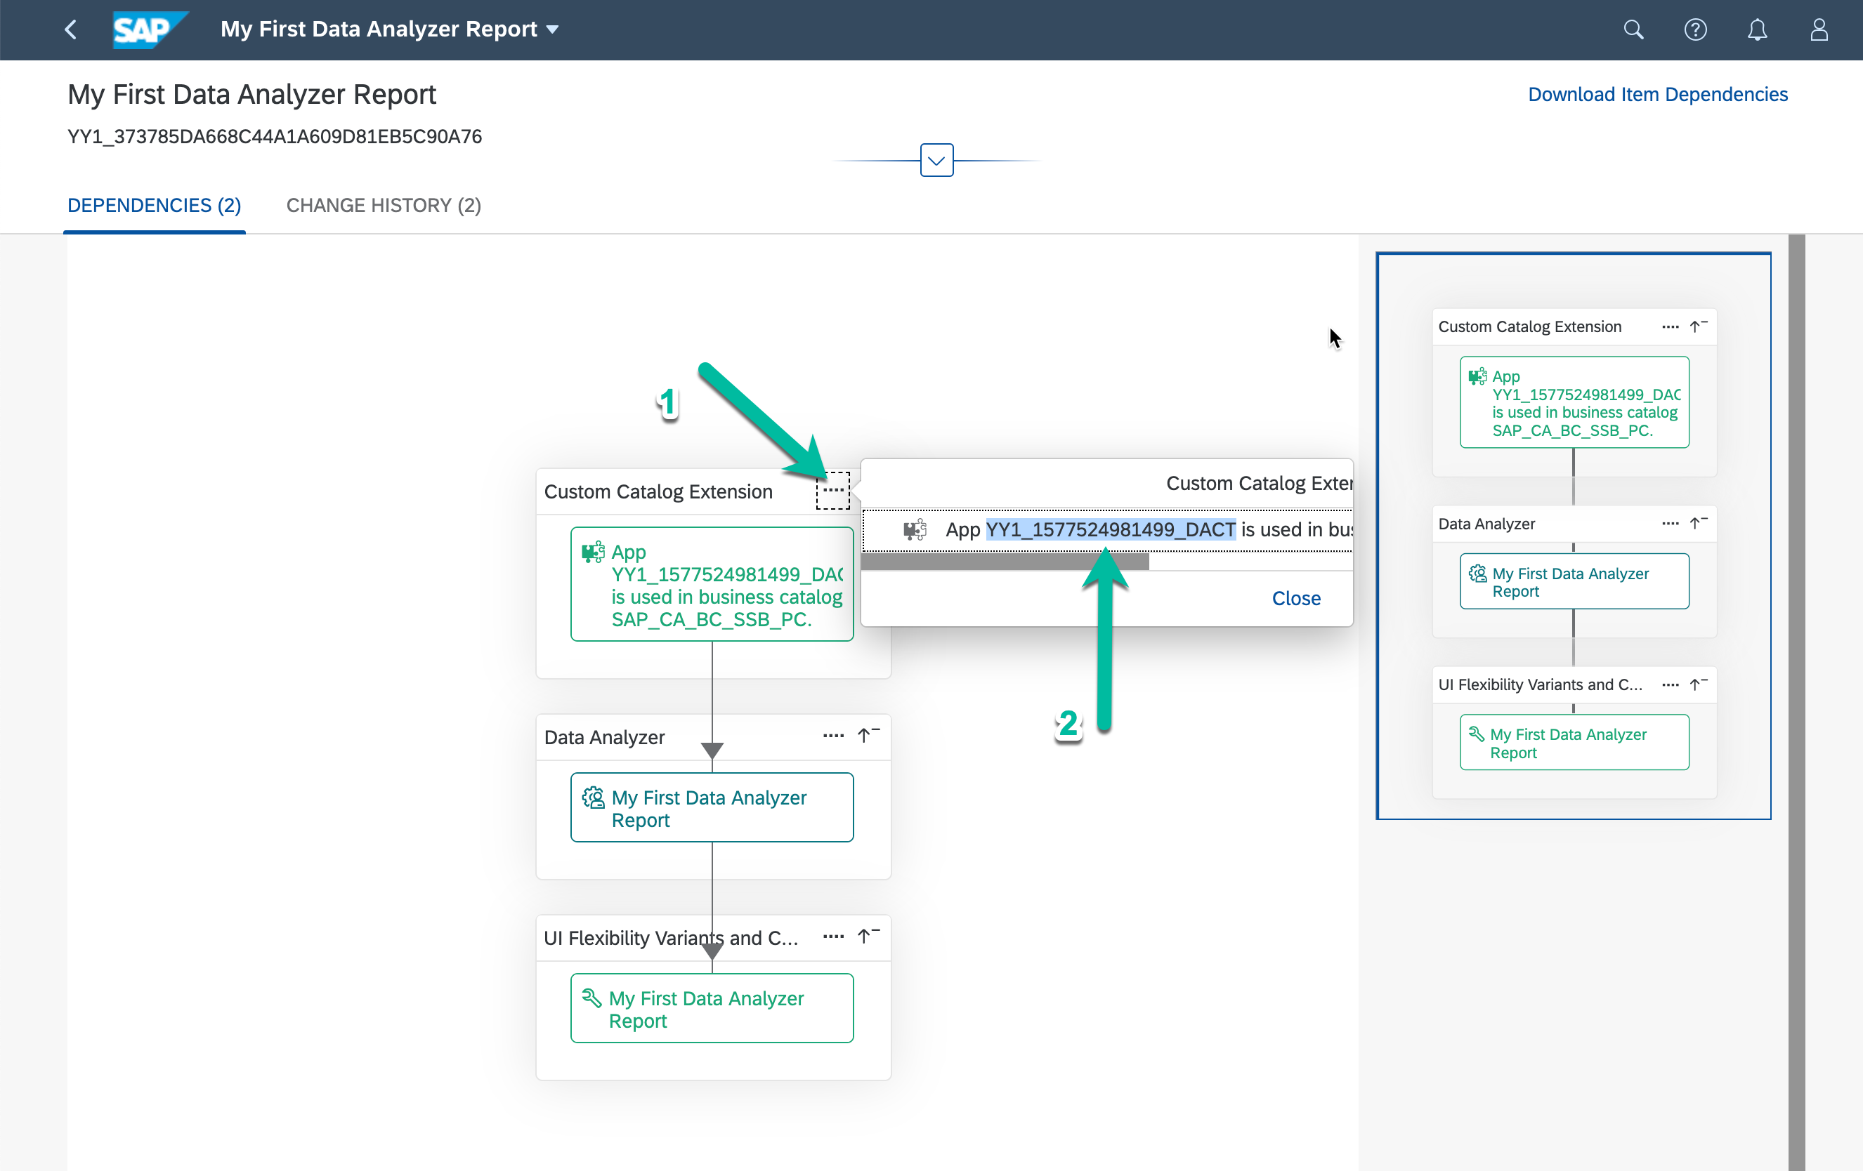The width and height of the screenshot is (1863, 1171).
Task: Open UI Flexibility Variants group menu dots
Action: click(x=832, y=936)
